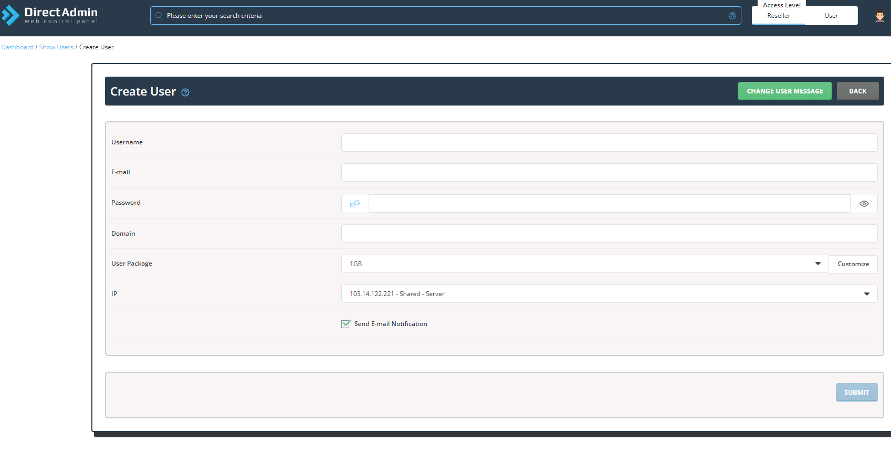The image size is (891, 452).
Task: Open the User Package dropdown
Action: (584, 264)
